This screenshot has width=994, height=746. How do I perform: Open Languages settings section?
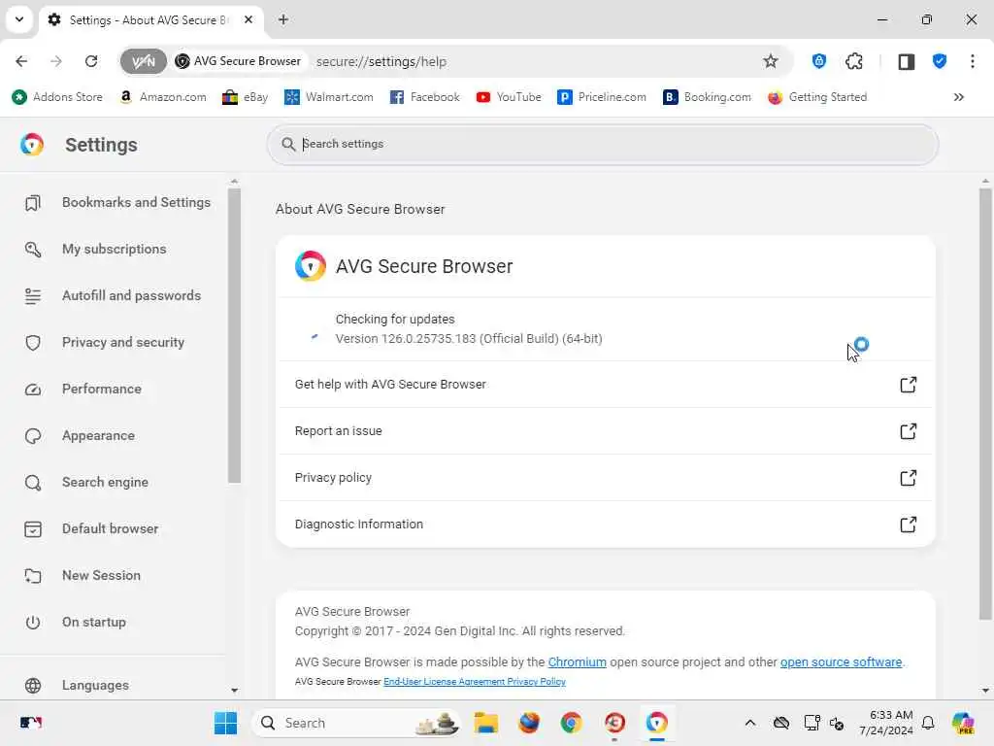[x=77, y=686]
